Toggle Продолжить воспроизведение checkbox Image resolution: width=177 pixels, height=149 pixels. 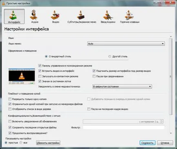tap(10, 133)
